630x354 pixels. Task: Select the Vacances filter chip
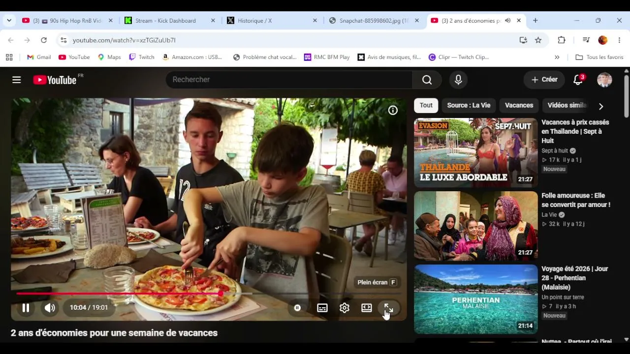click(519, 105)
